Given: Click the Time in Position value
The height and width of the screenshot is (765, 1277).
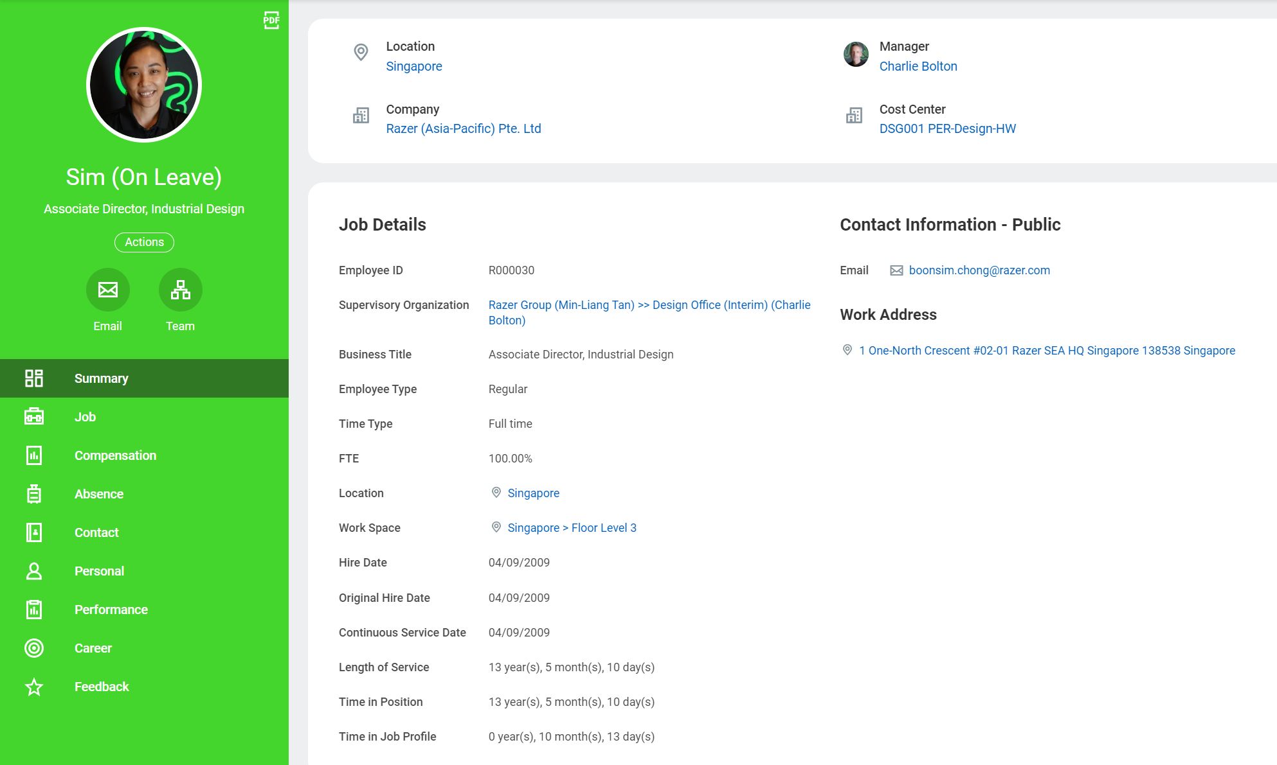Looking at the screenshot, I should pos(572,701).
